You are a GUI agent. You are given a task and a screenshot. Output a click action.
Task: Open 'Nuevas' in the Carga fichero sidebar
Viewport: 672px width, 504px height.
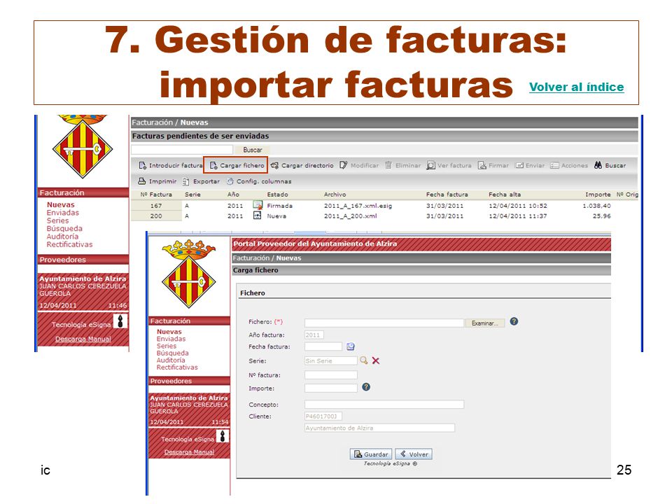click(169, 332)
